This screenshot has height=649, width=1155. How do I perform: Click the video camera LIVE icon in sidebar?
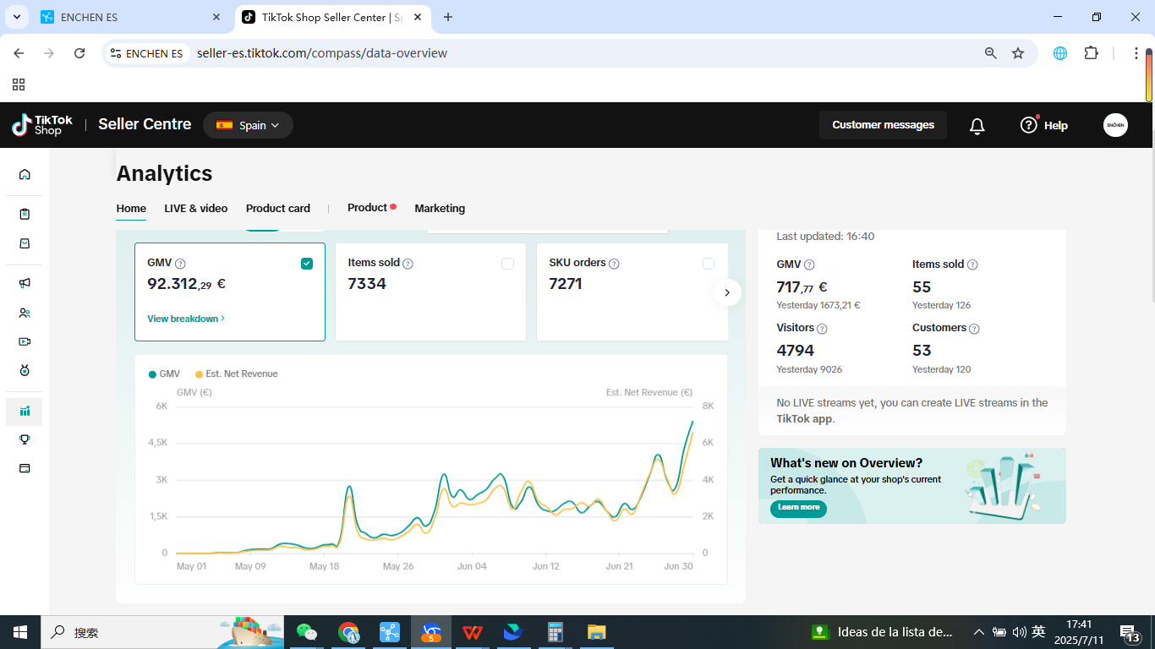click(25, 341)
